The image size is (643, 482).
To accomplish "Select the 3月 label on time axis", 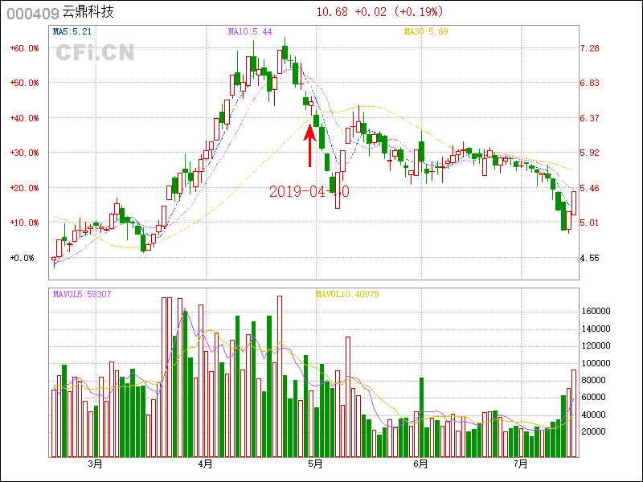I will [96, 464].
